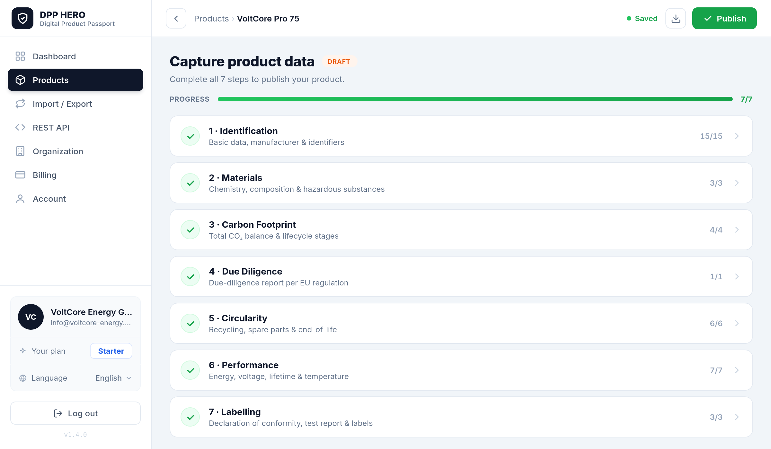Expand the Due Diligence step chevron
The height and width of the screenshot is (449, 771).
(737, 276)
